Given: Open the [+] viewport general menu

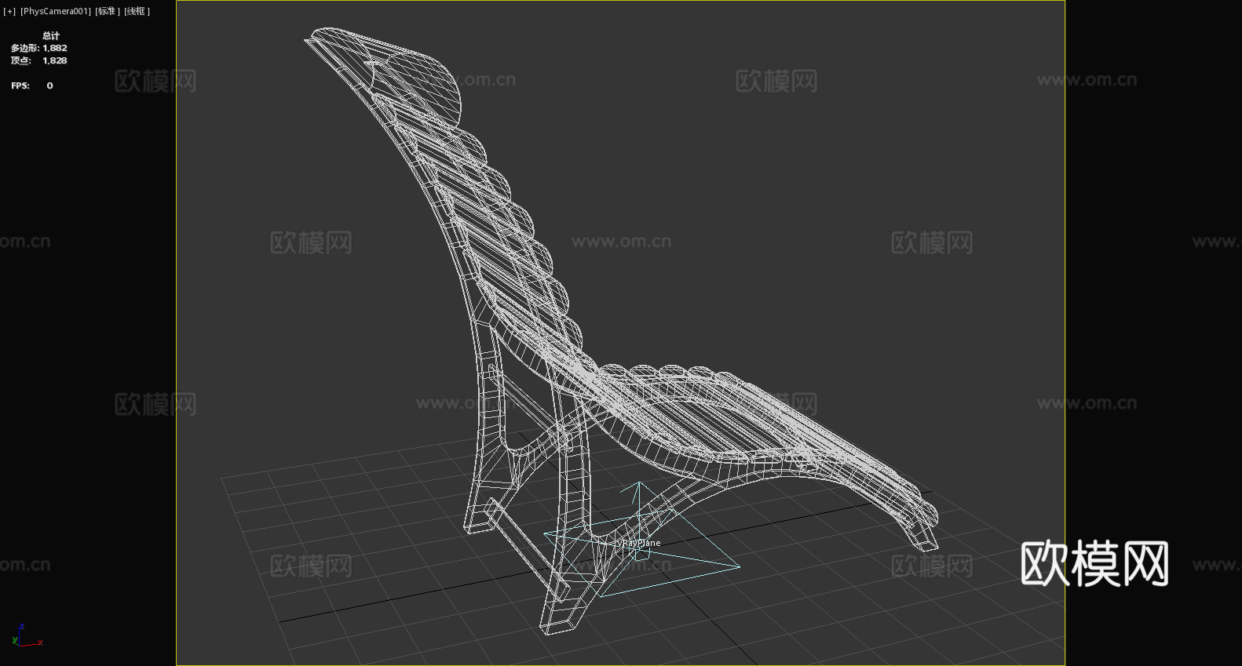Looking at the screenshot, I should pos(9,11).
